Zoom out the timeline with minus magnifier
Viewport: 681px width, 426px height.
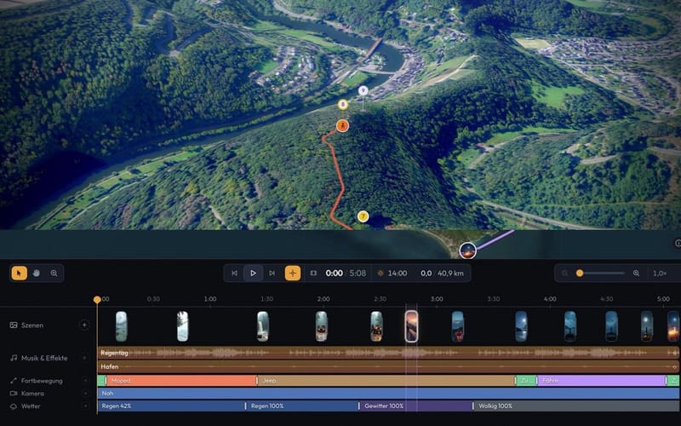(x=564, y=273)
